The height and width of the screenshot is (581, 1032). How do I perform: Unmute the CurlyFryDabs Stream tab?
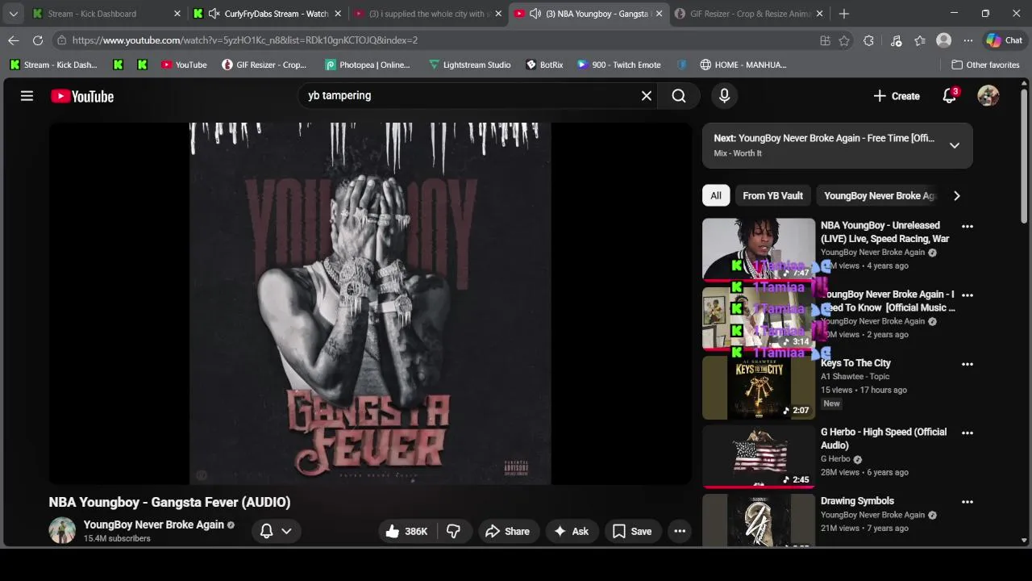pyautogui.click(x=214, y=14)
